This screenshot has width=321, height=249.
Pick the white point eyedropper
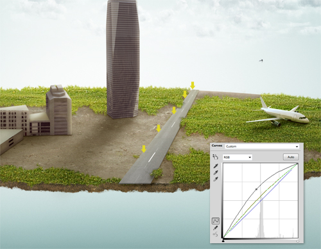pos(216,179)
